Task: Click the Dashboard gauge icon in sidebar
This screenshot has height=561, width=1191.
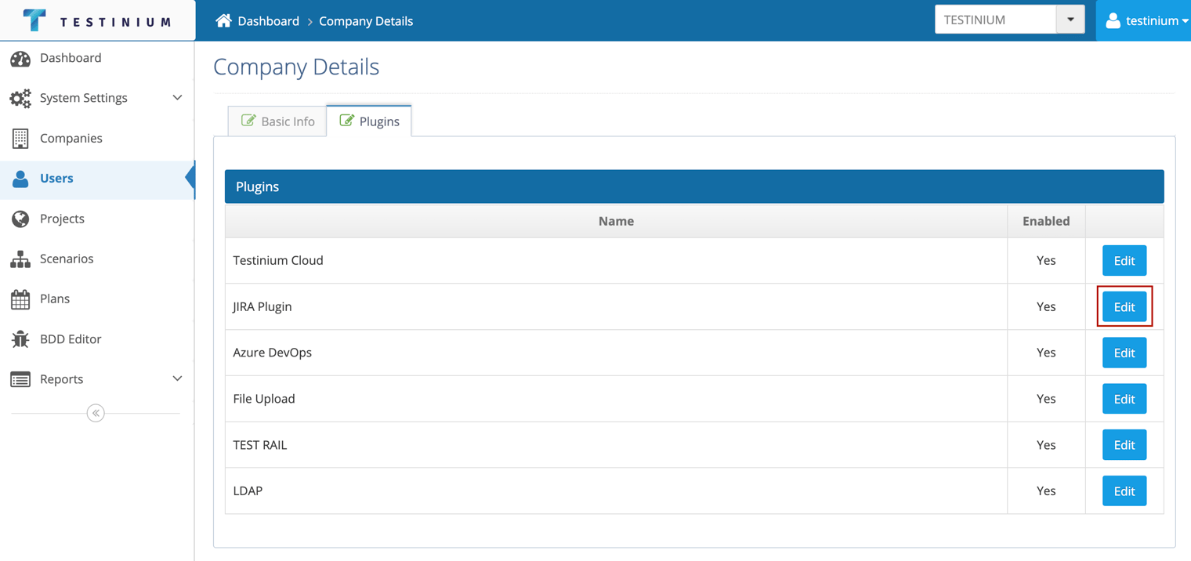Action: pyautogui.click(x=20, y=58)
